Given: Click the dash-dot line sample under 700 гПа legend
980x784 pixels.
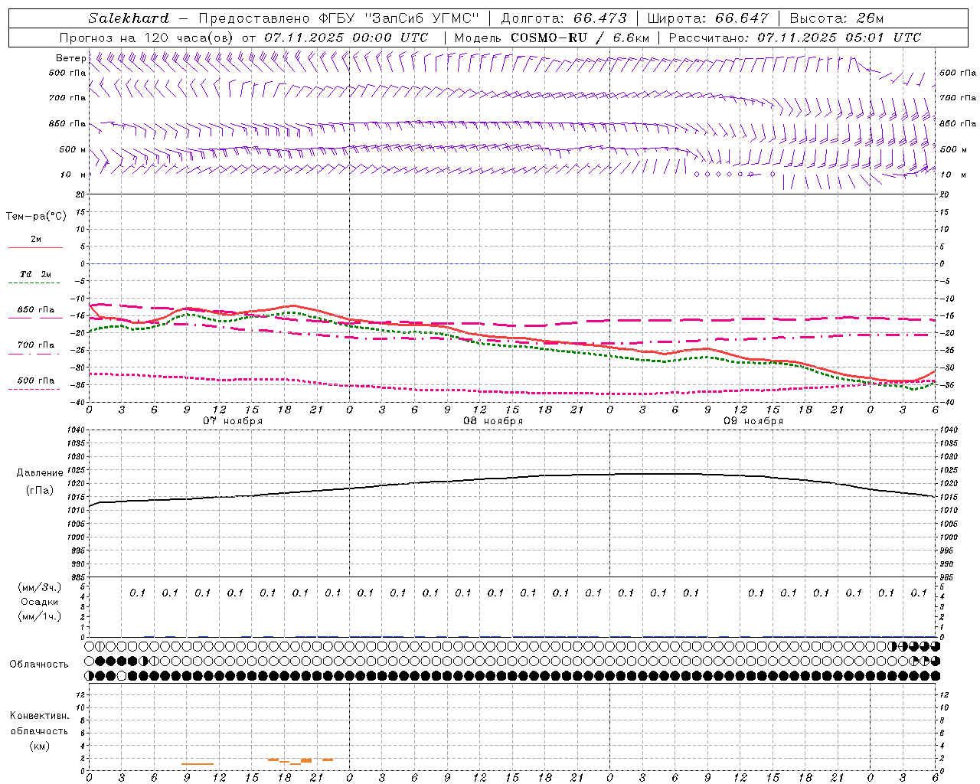Looking at the screenshot, I should [x=34, y=354].
